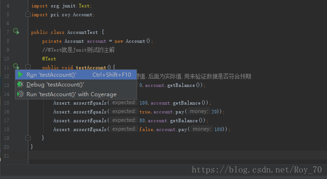This screenshot has height=179, width=327.
Task: Click 'assertEquals' on line 15
Action: [x=90, y=103]
